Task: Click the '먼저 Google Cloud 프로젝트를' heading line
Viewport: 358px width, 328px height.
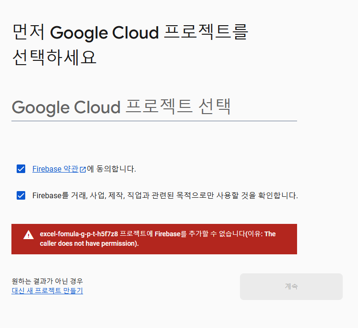Action: [130, 32]
